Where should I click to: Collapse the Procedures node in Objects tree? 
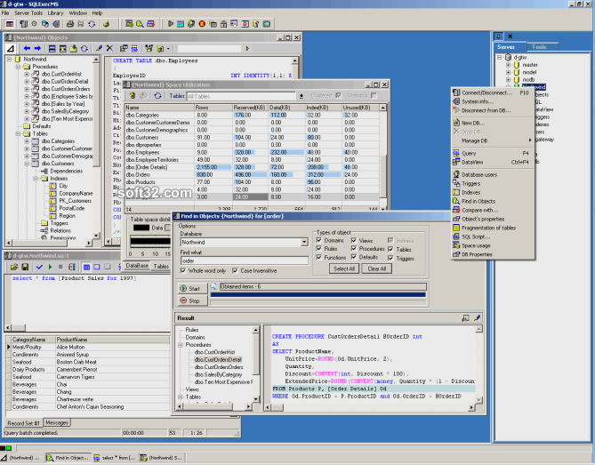tap(18, 67)
